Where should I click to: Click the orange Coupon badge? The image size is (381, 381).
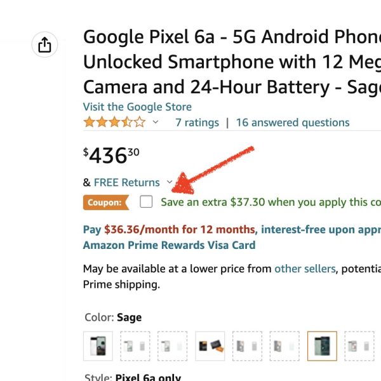105,203
